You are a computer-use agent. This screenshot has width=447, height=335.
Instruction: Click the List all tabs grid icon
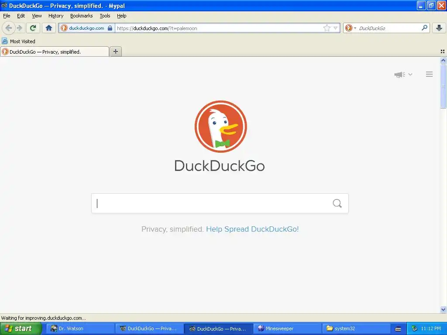pyautogui.click(x=443, y=51)
